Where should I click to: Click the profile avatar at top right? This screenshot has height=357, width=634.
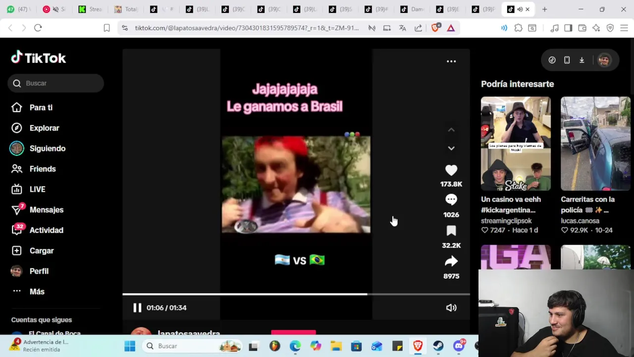[604, 60]
